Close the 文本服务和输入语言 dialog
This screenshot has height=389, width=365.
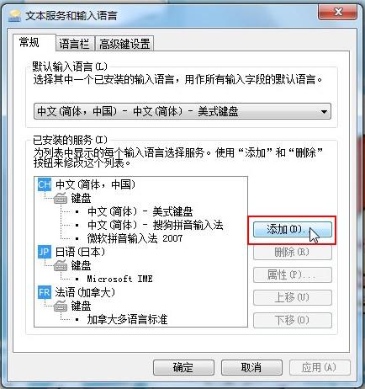[x=338, y=12]
